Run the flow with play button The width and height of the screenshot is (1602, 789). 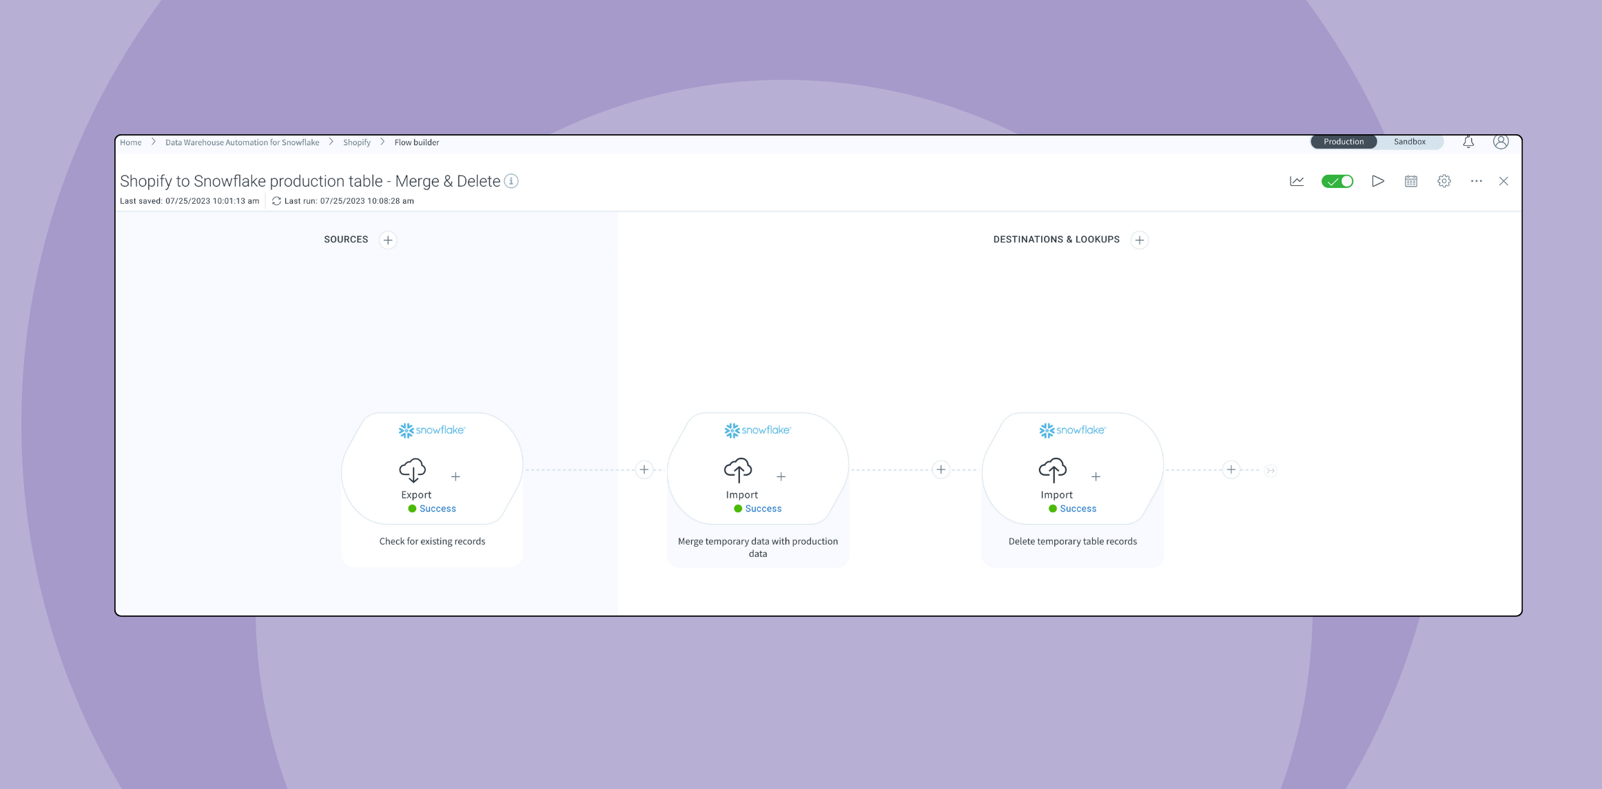1378,181
